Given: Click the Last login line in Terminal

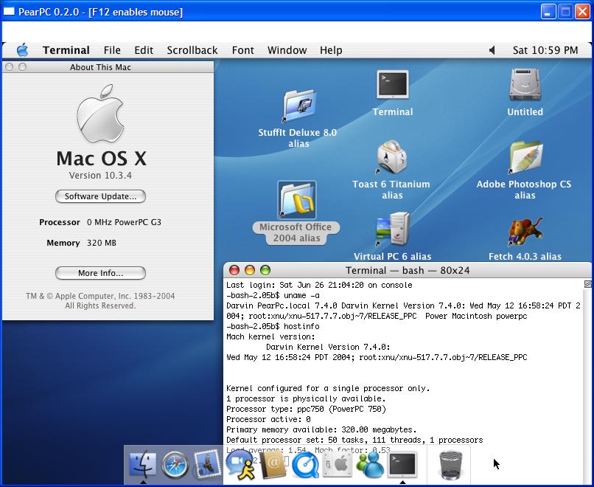Looking at the screenshot, I should pos(319,285).
